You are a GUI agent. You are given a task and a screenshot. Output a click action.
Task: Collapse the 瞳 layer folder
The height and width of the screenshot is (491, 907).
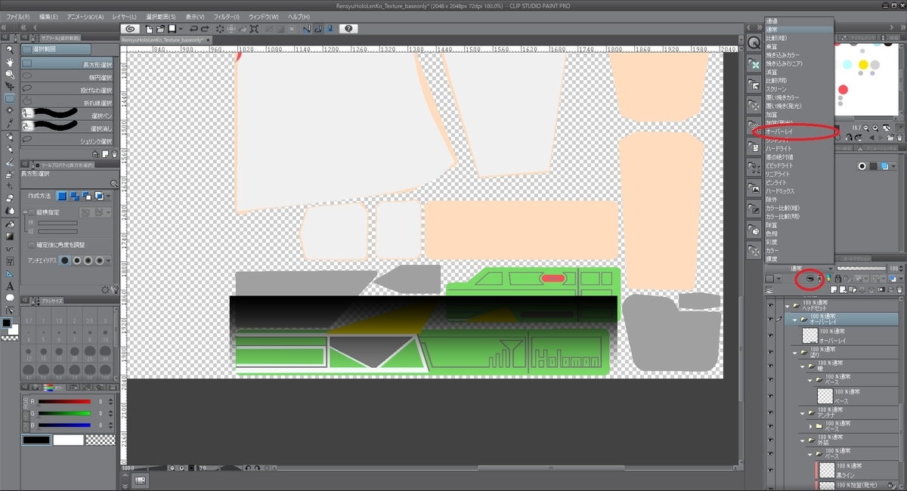tap(801, 367)
